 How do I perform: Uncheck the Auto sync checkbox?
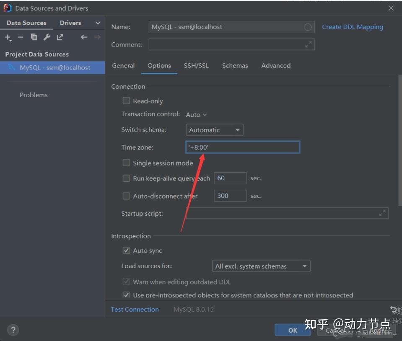point(127,251)
